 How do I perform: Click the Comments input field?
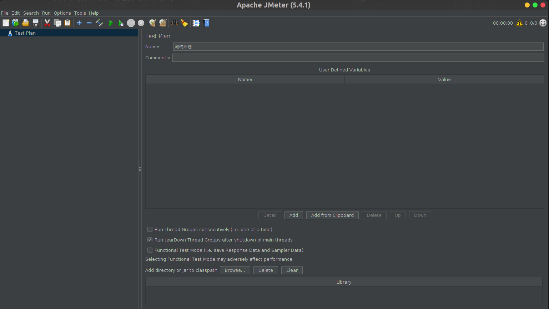coord(358,58)
